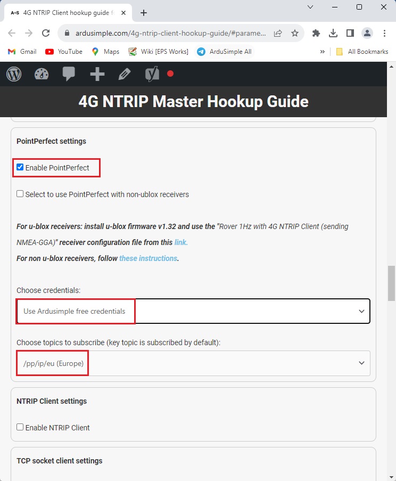Reload the current page
The image size is (396, 481).
(x=46, y=33)
